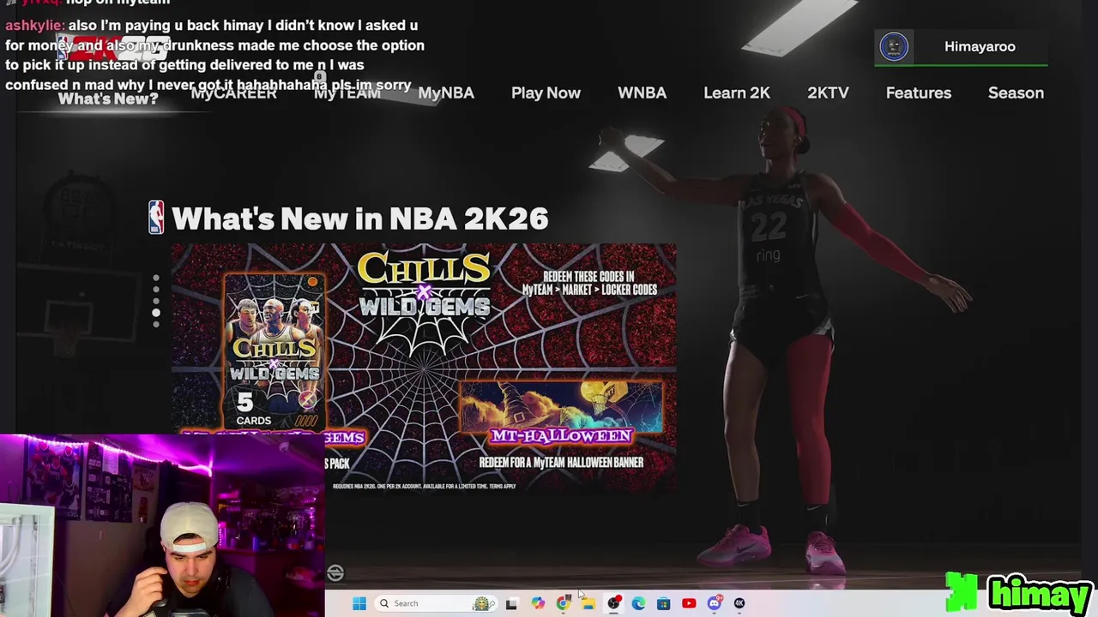Click the streamer webcam overlay

(x=162, y=525)
